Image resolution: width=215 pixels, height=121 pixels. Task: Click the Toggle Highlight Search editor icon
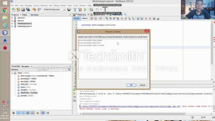(118, 18)
